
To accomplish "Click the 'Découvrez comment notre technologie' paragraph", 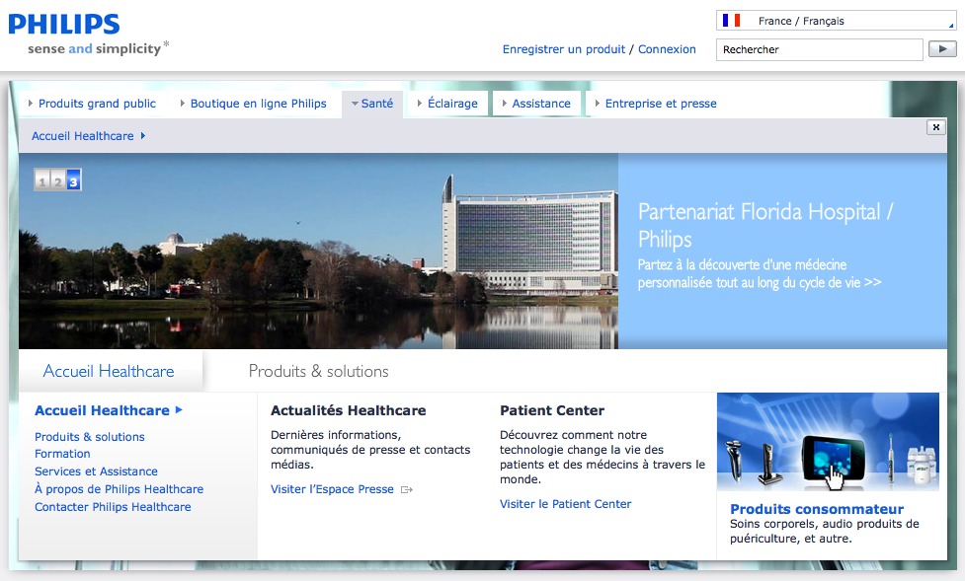I will point(603,457).
